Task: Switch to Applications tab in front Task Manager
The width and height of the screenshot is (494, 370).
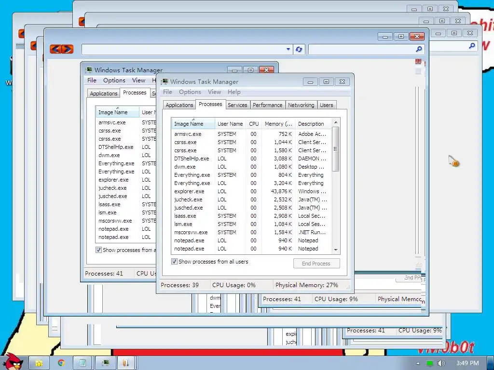Action: (x=179, y=105)
